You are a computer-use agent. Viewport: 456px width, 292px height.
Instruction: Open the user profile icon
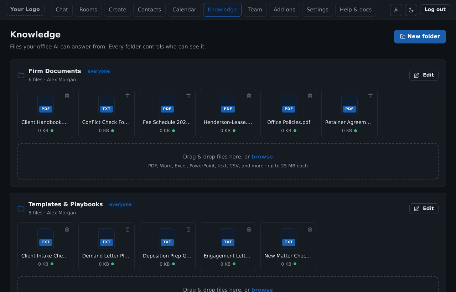point(396,10)
